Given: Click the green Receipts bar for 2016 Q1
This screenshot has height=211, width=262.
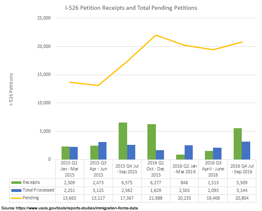Looking at the screenshot, I should tap(151, 142).
